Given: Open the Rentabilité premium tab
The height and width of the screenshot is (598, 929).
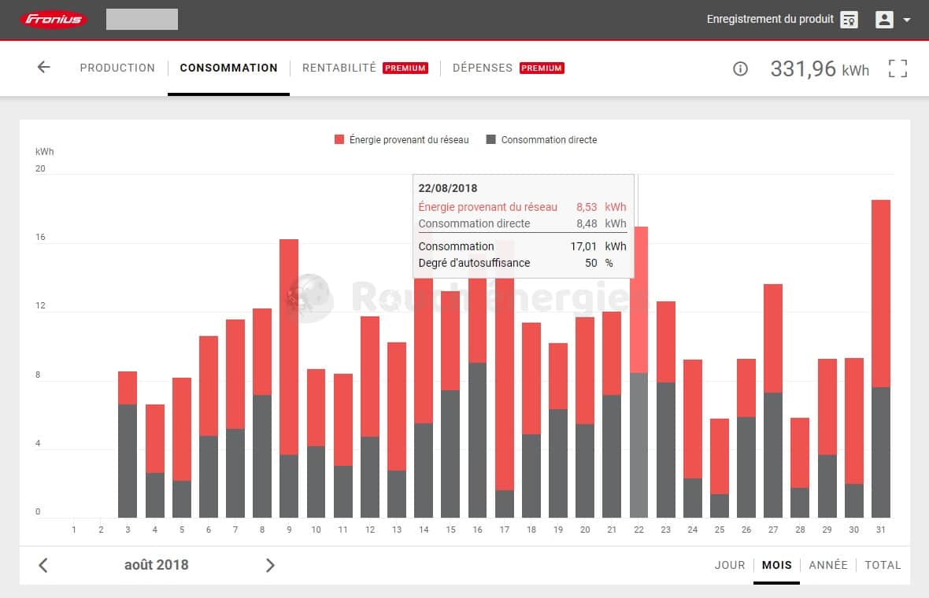Looking at the screenshot, I should click(x=364, y=68).
